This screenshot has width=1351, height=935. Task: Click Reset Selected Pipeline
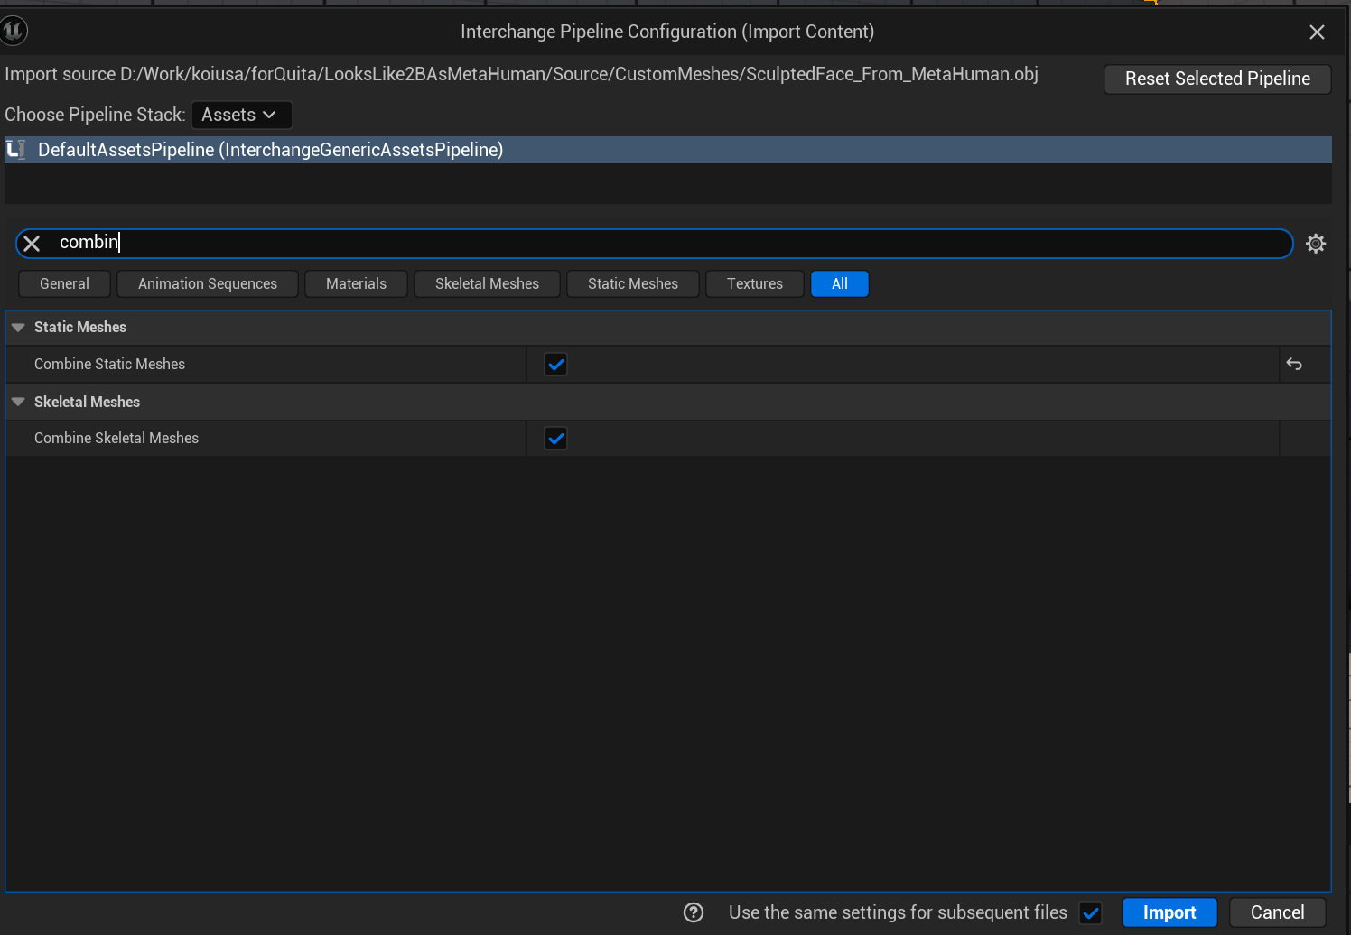coord(1216,79)
